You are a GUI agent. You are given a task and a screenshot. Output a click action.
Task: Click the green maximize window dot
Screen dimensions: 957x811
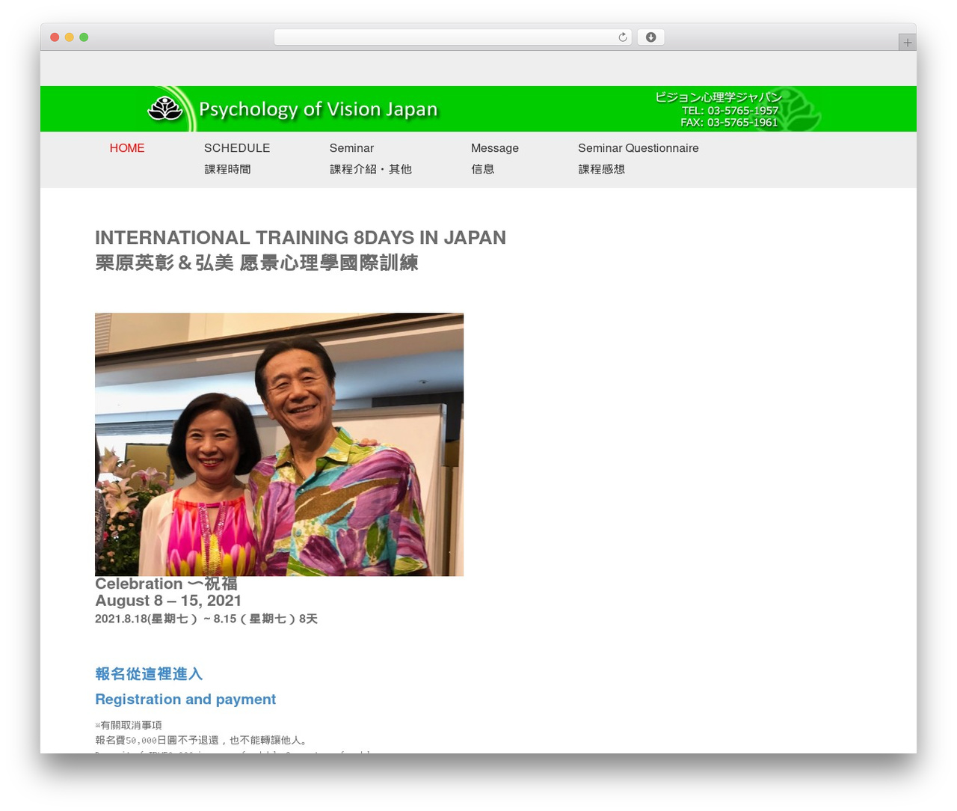84,37
